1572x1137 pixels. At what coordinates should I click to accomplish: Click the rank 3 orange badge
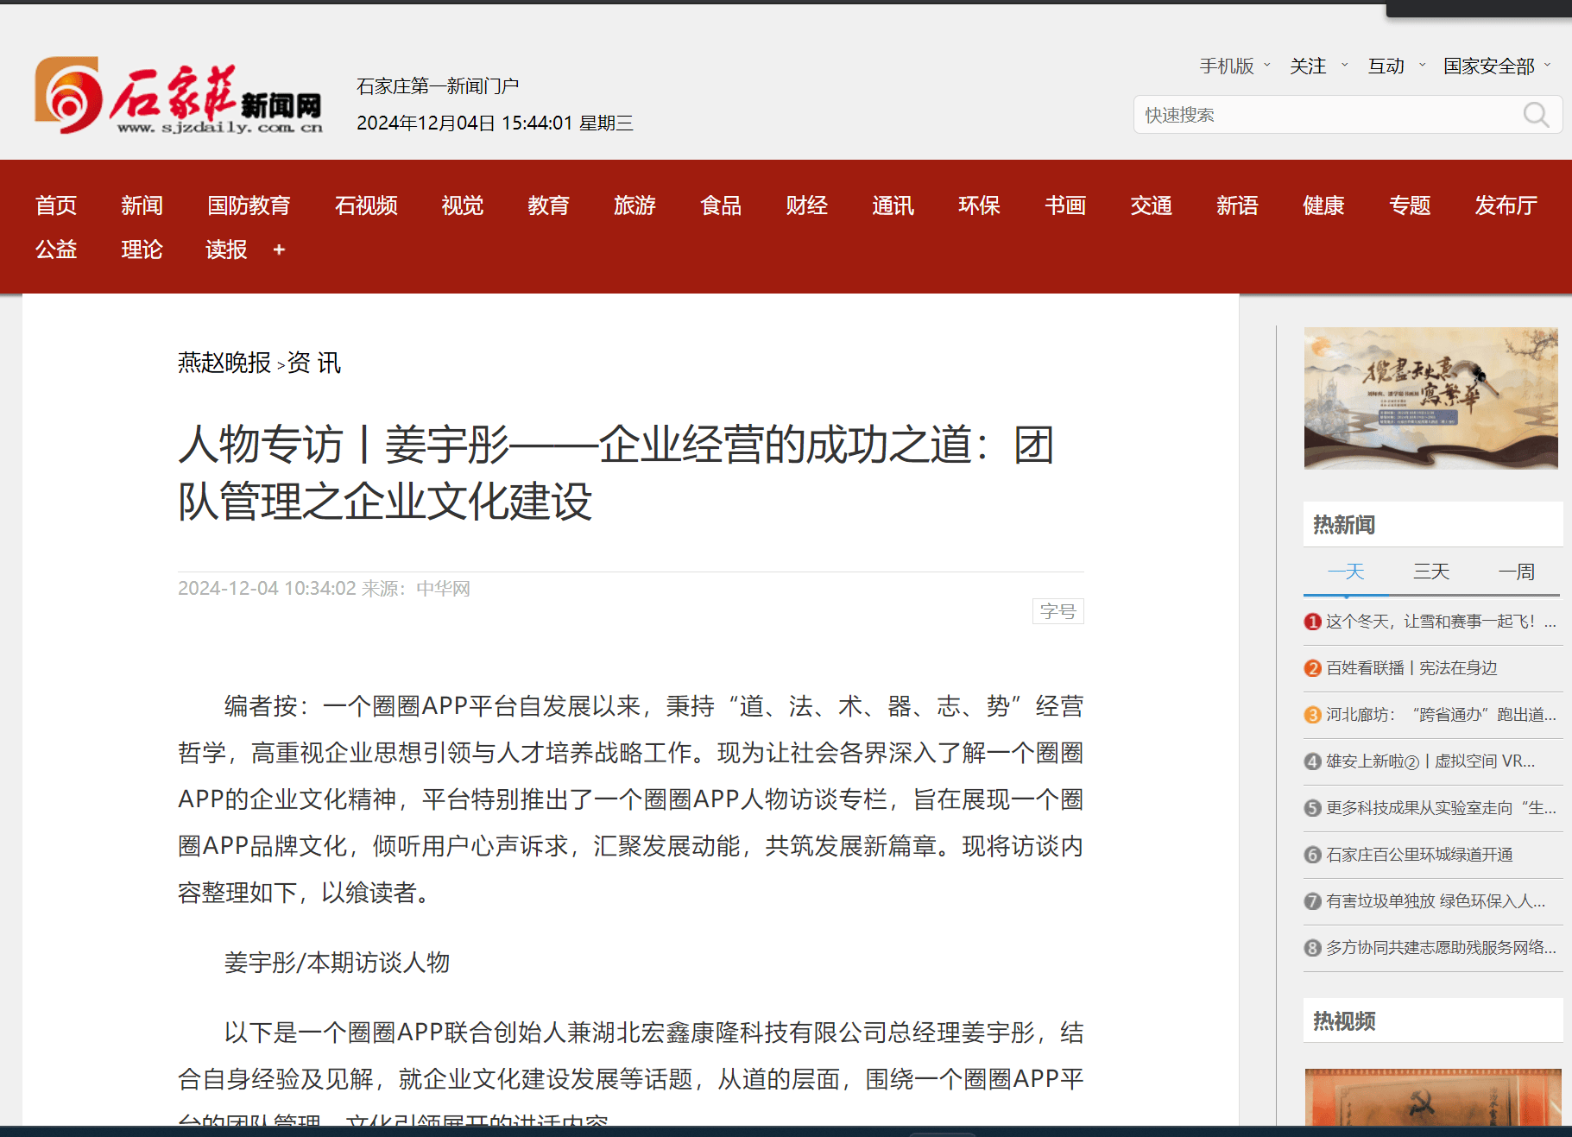point(1313,715)
